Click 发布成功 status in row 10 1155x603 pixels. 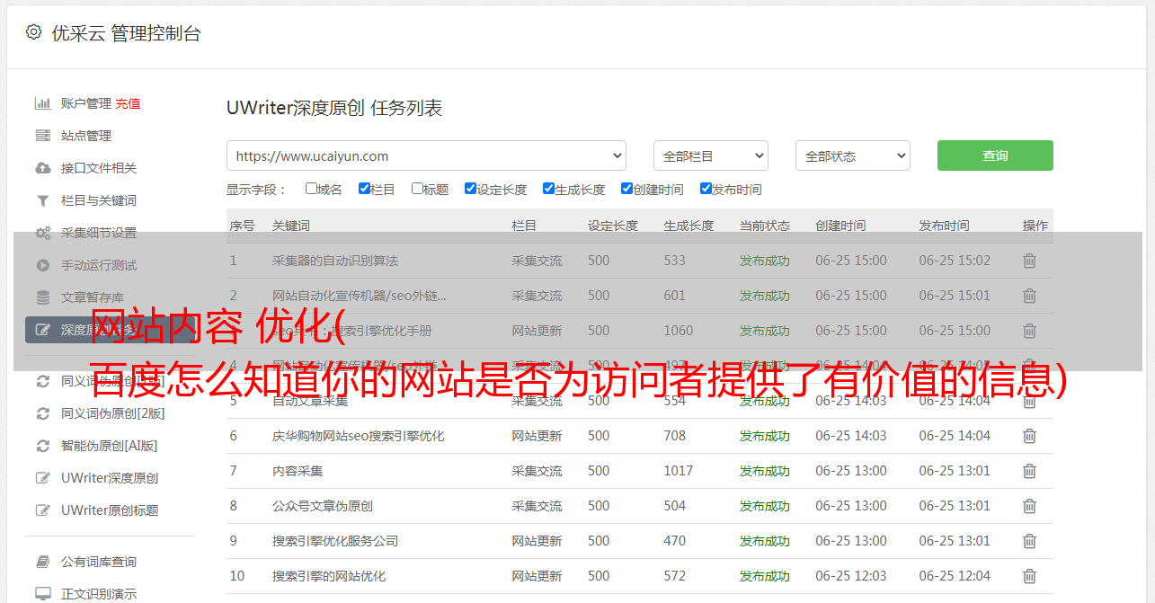pos(765,576)
